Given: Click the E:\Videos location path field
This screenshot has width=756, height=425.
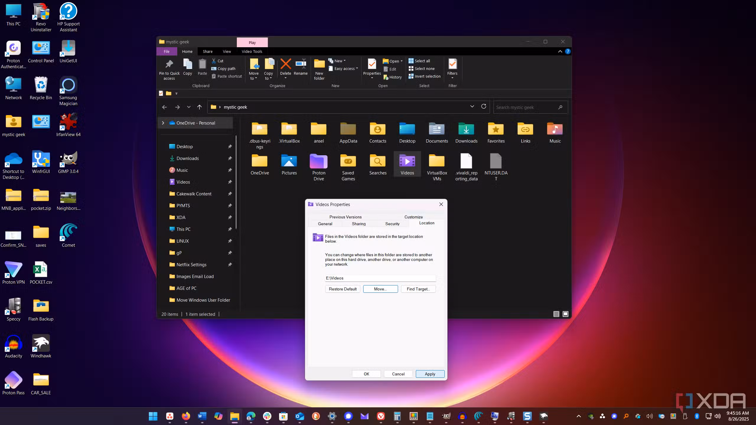Looking at the screenshot, I should 380,278.
